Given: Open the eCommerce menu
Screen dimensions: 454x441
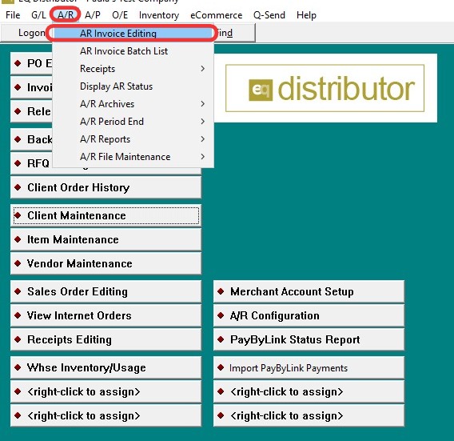Looking at the screenshot, I should [x=216, y=15].
